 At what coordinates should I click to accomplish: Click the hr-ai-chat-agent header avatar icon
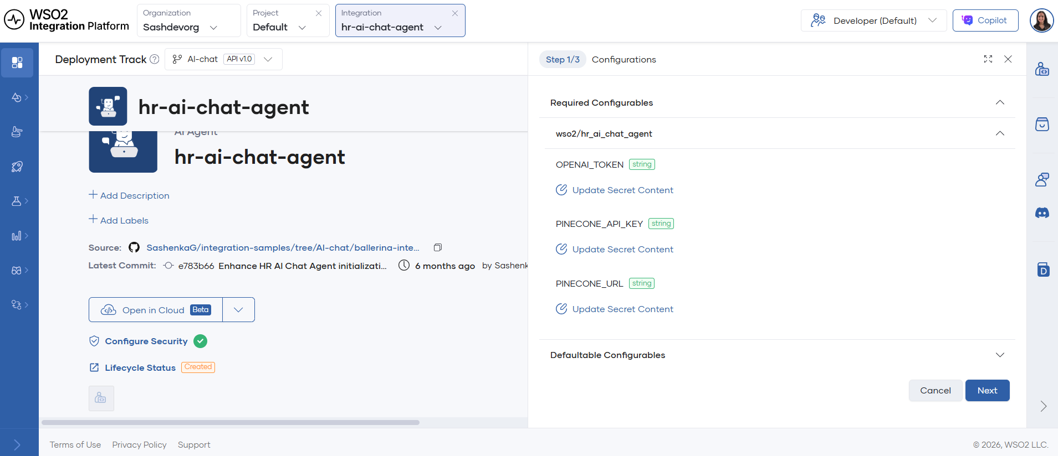(x=108, y=106)
